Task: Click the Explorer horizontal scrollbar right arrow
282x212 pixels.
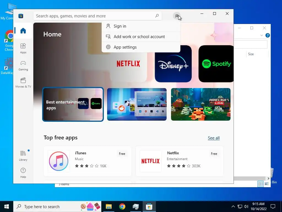Action: coord(268,178)
